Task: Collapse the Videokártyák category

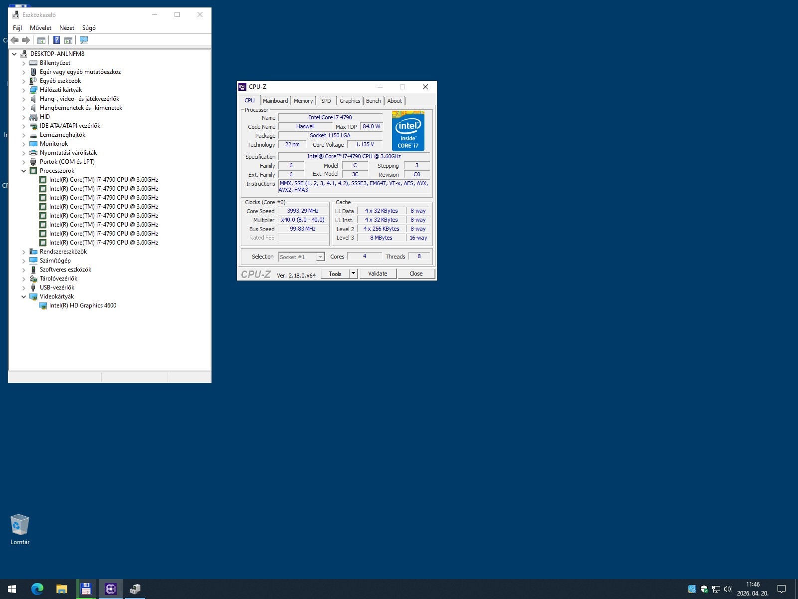Action: point(23,297)
